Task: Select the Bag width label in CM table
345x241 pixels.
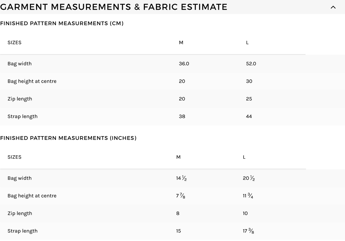Action: point(20,64)
